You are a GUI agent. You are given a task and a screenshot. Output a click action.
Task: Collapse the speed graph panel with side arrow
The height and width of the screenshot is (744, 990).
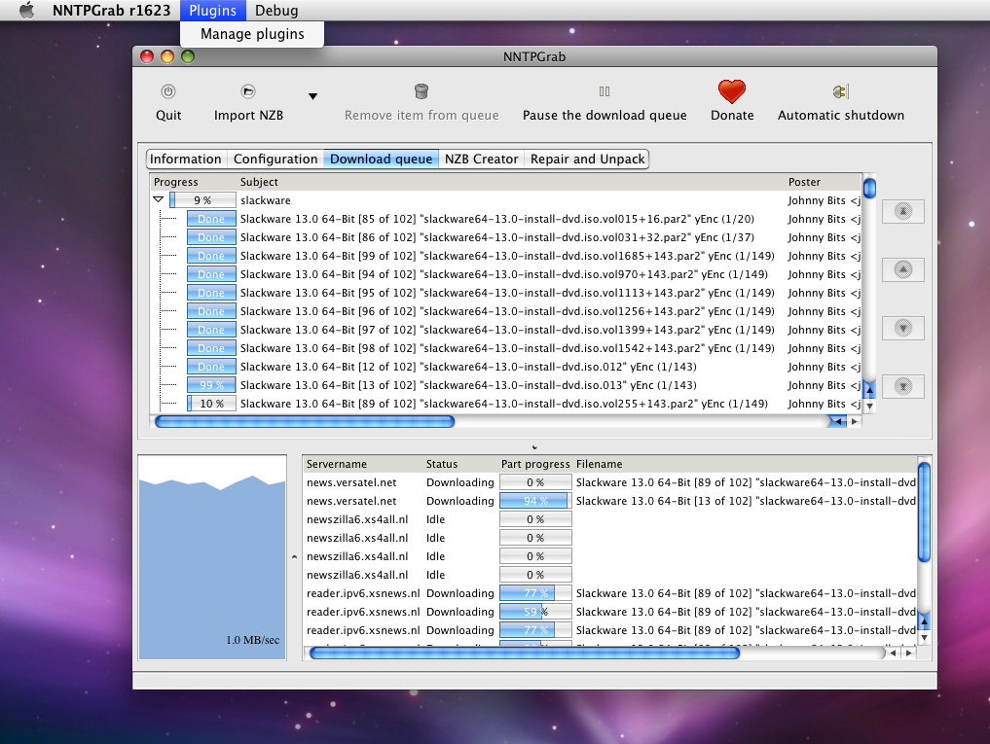(x=294, y=557)
